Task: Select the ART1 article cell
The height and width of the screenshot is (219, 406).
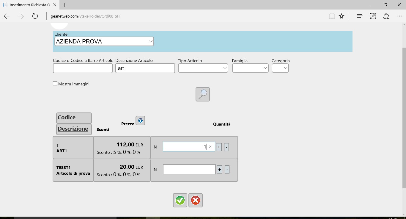Action: click(73, 148)
